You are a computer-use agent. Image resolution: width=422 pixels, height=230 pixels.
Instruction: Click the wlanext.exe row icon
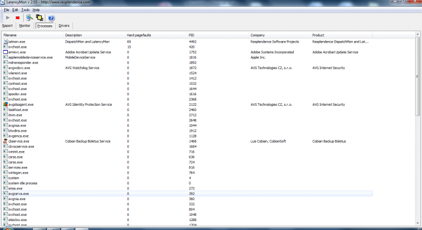click(x=5, y=73)
